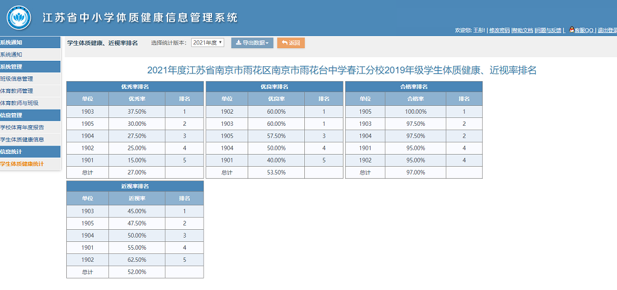The height and width of the screenshot is (290, 617).
Task: Open 班级信息管理 in sidebar
Action: [30, 79]
